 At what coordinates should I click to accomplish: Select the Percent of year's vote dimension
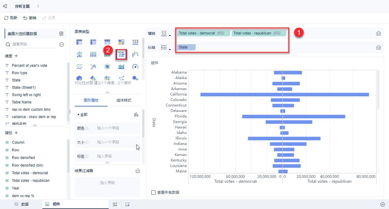30,66
